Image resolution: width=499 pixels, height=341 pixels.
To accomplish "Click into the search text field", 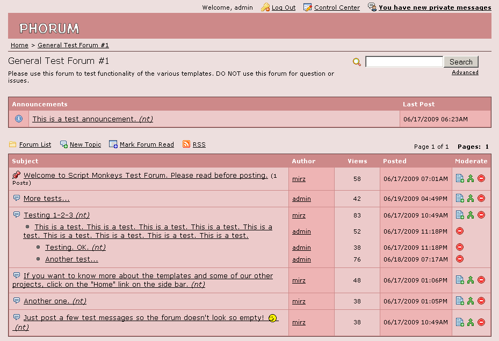I will [404, 62].
